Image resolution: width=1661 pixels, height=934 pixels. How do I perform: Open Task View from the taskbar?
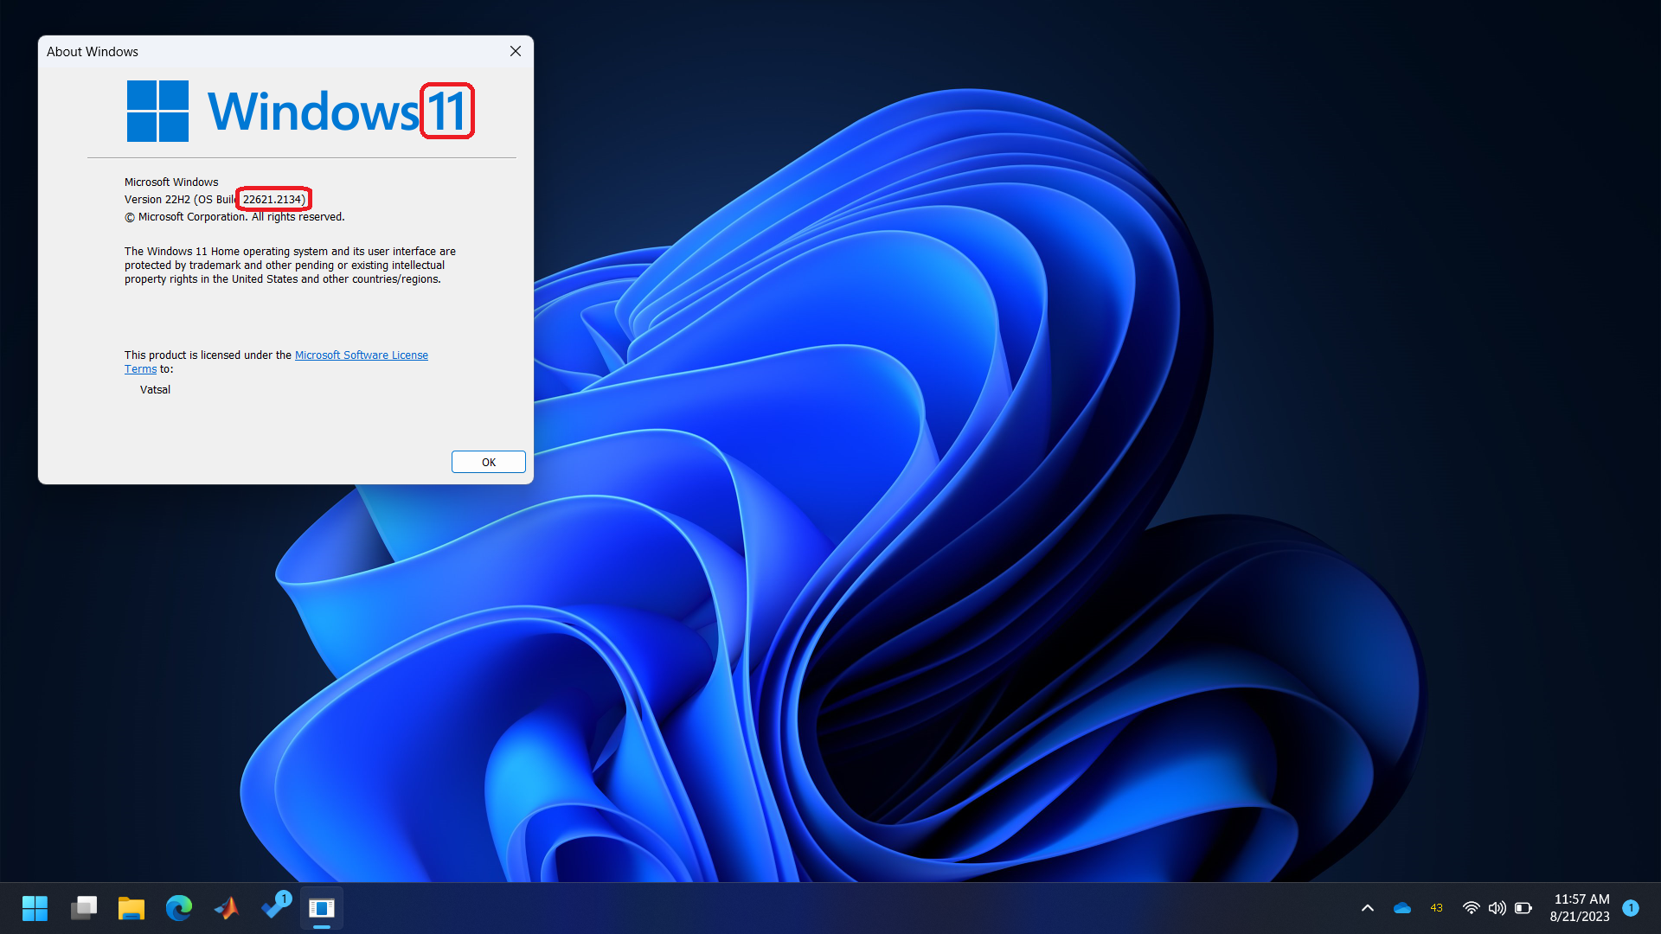coord(84,908)
